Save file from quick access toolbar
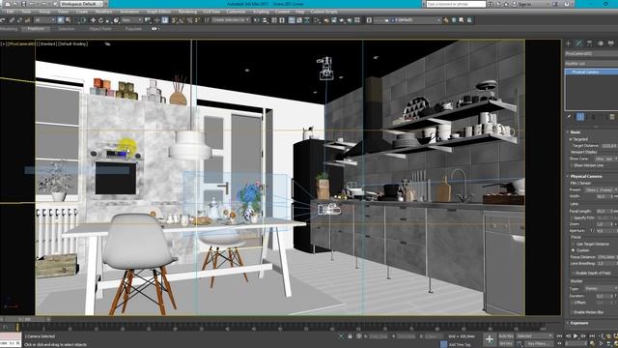This screenshot has height=348, width=618. (x=23, y=4)
